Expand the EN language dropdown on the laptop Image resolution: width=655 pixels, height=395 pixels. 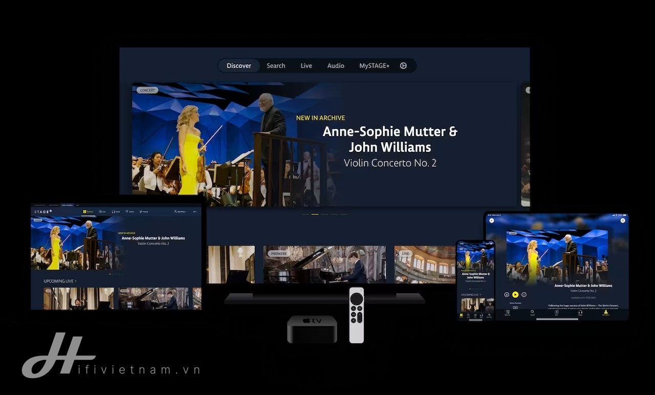[x=195, y=212]
